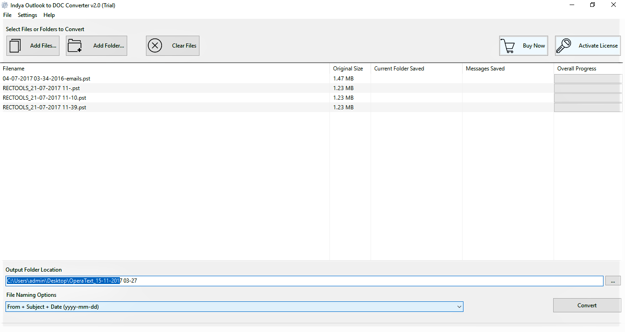Click the Activate License button label

click(598, 46)
